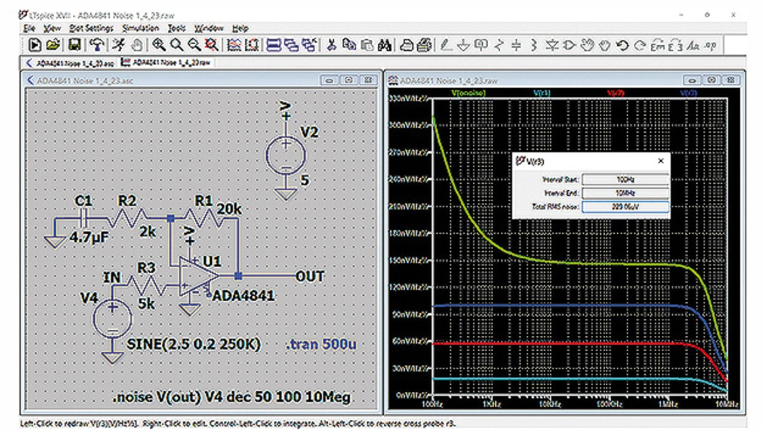Screen dimensions: 764x430
Task: Click the Interval Start value field
Action: [624, 180]
